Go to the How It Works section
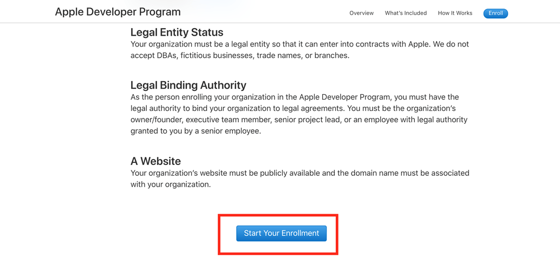This screenshot has width=560, height=264. [455, 13]
